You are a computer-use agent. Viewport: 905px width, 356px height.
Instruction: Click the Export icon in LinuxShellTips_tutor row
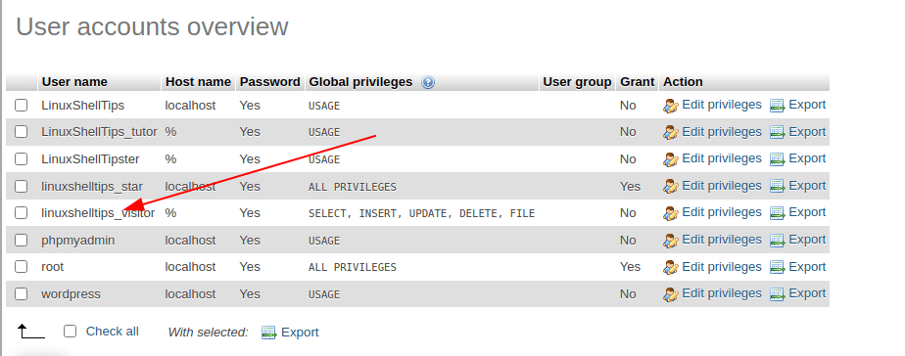point(778,132)
